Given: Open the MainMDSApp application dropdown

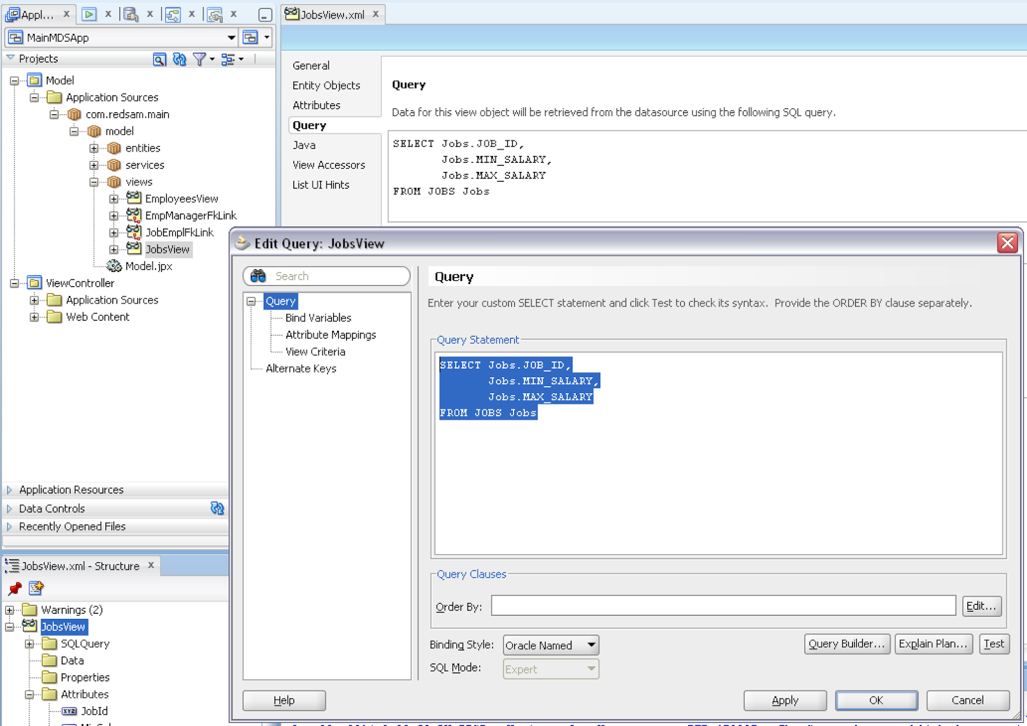Looking at the screenshot, I should point(232,38).
